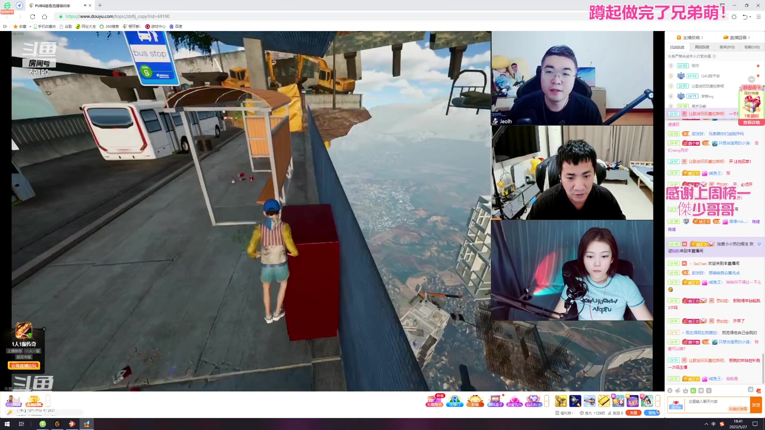
Task: Mute the PUBG tab audio icon
Action: point(85,6)
